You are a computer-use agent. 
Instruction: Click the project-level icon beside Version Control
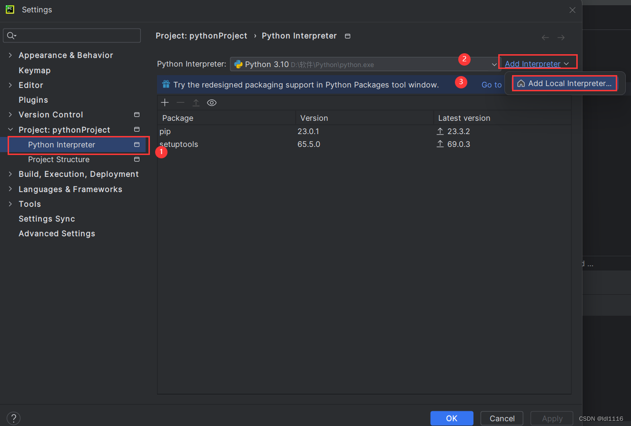pyautogui.click(x=137, y=115)
